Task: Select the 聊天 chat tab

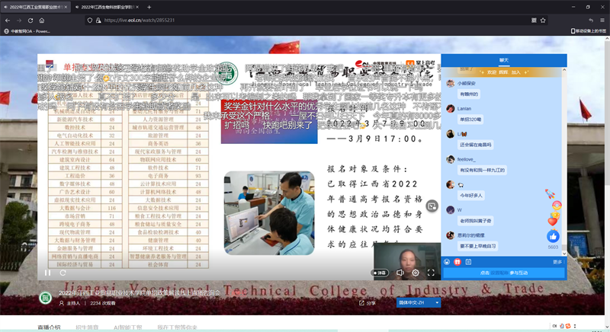Action: click(504, 60)
